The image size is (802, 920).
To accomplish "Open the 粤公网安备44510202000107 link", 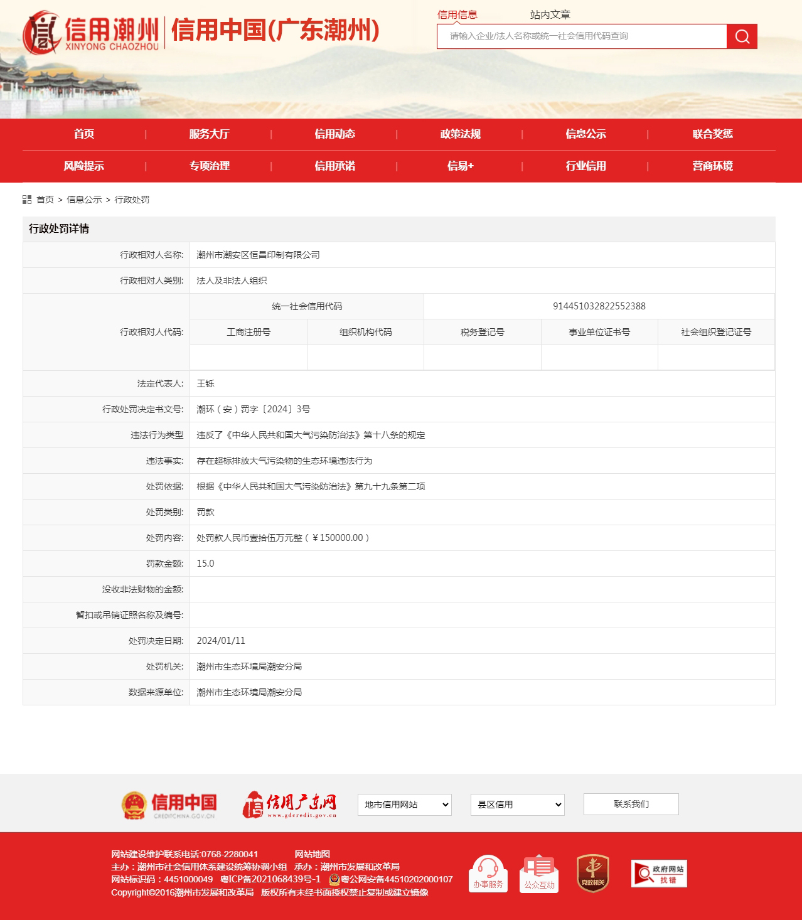I will (x=397, y=879).
